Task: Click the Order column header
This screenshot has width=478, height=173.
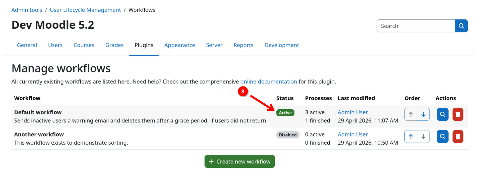Action: pos(412,98)
